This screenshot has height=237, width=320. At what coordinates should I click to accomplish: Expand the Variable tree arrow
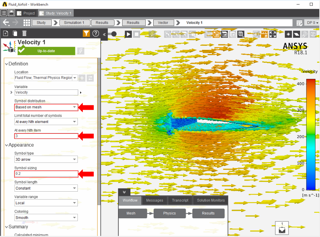11,93
